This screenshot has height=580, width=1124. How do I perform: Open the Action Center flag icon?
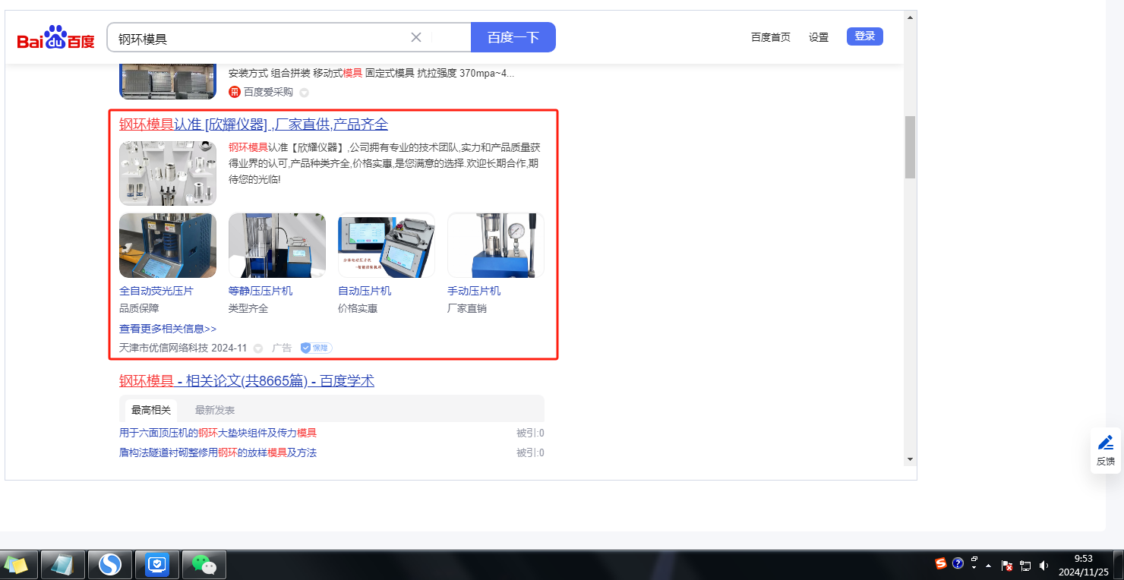pos(1007,566)
